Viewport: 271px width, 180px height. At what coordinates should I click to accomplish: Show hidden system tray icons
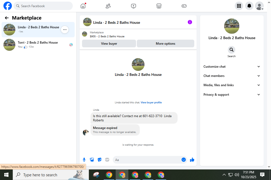point(224,175)
